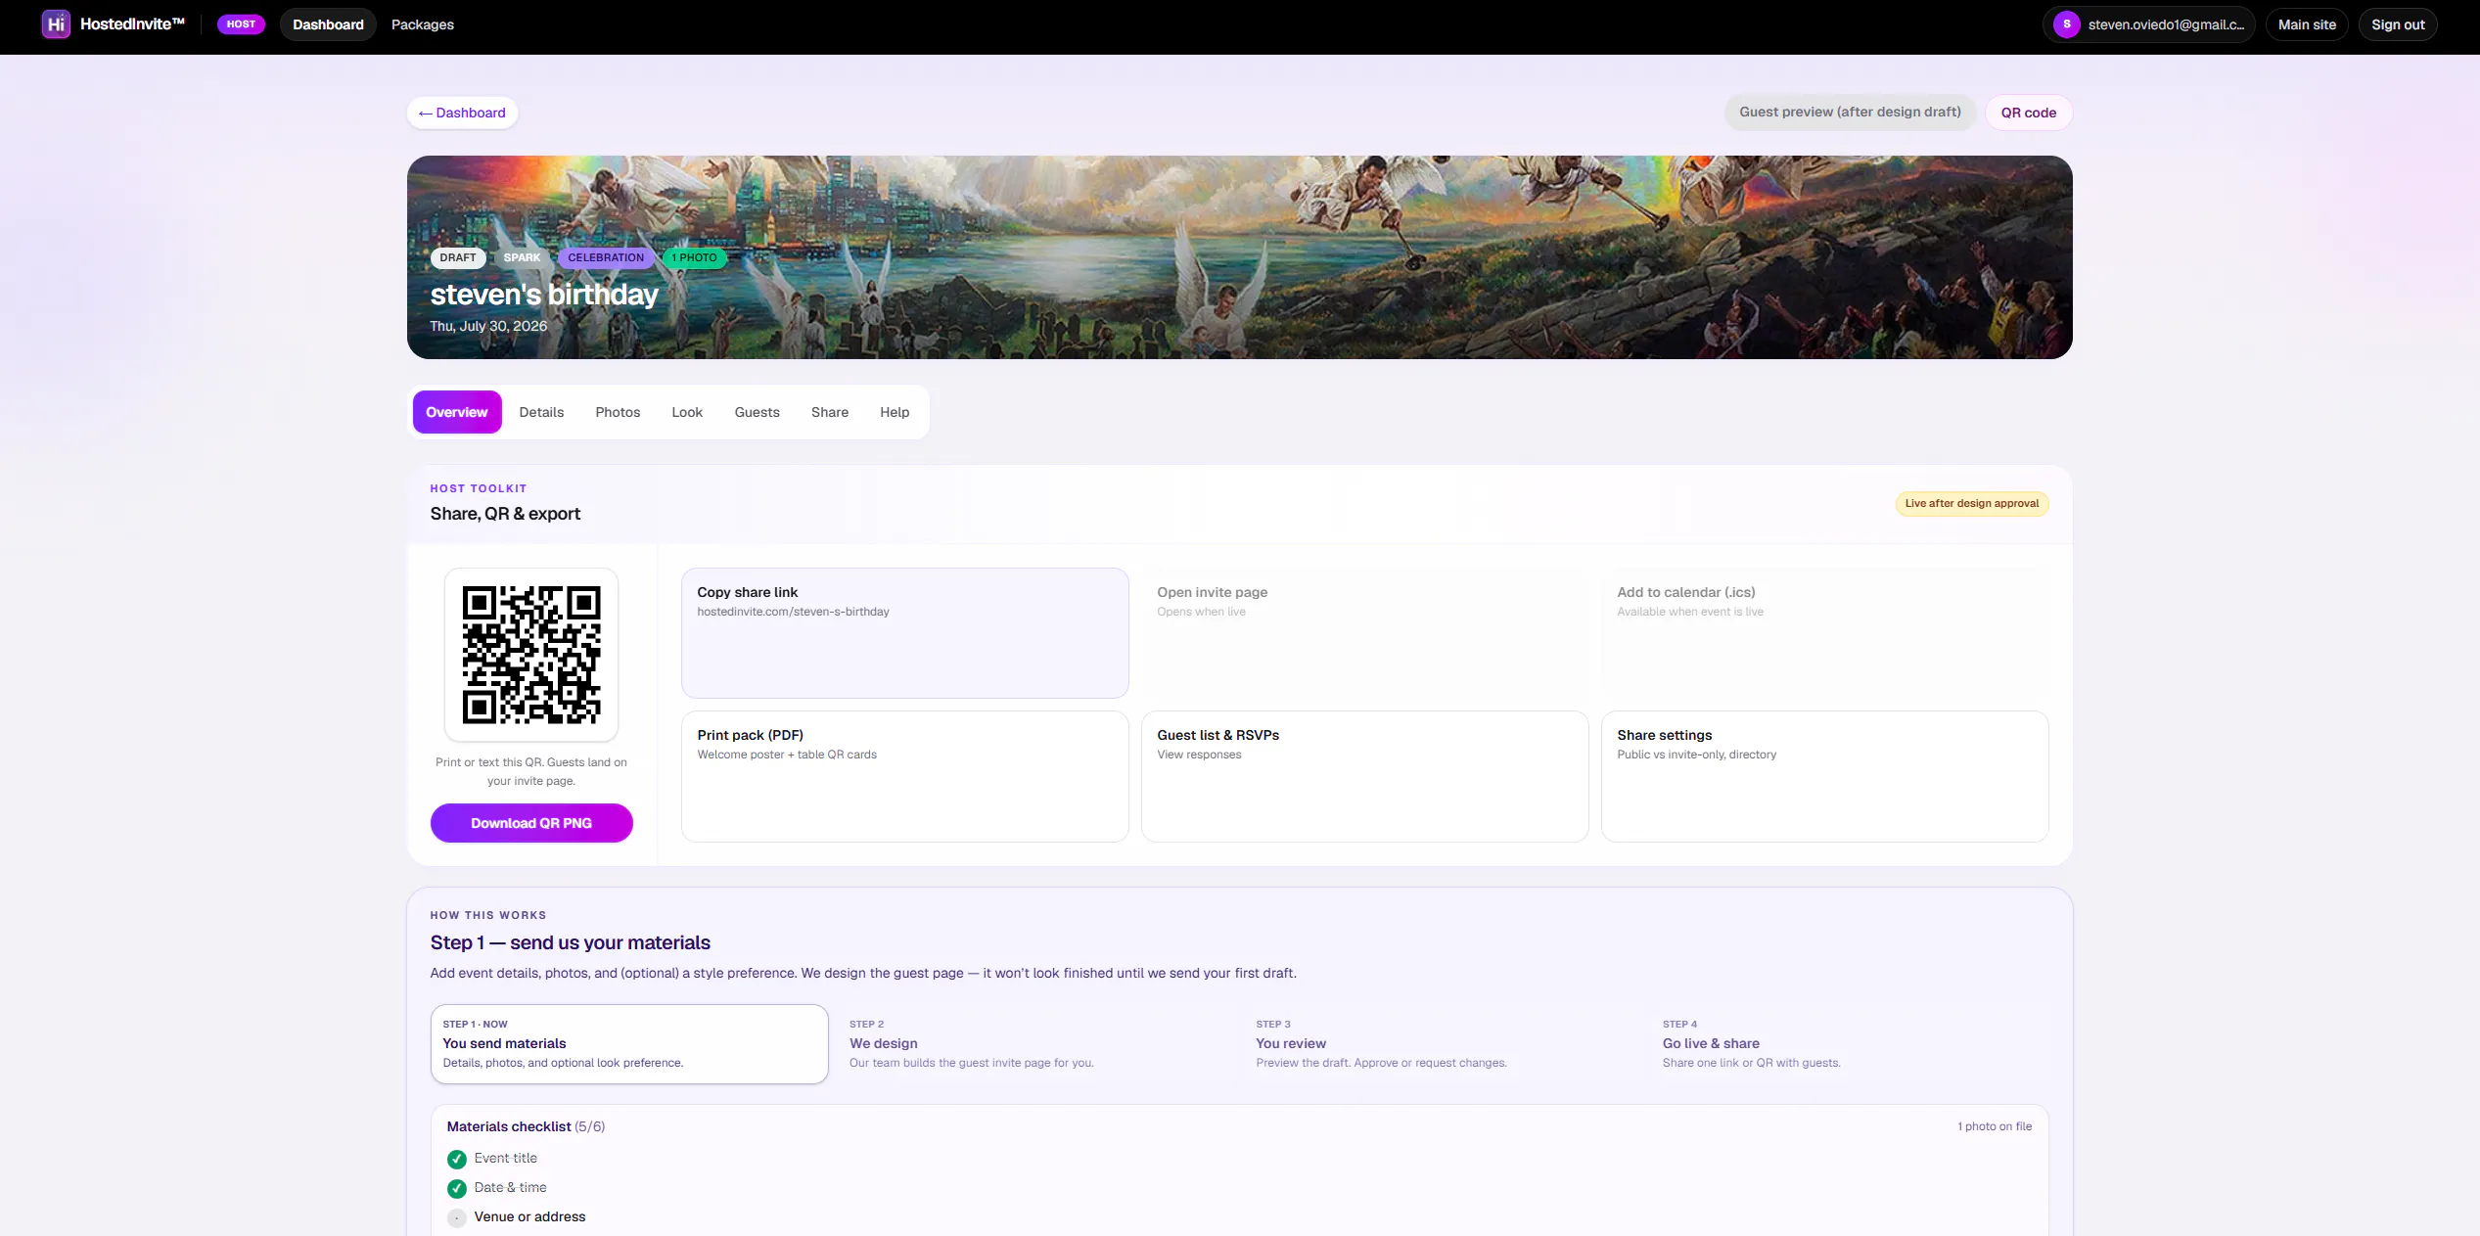Select the Help tab
This screenshot has height=1236, width=2480.
(895, 412)
